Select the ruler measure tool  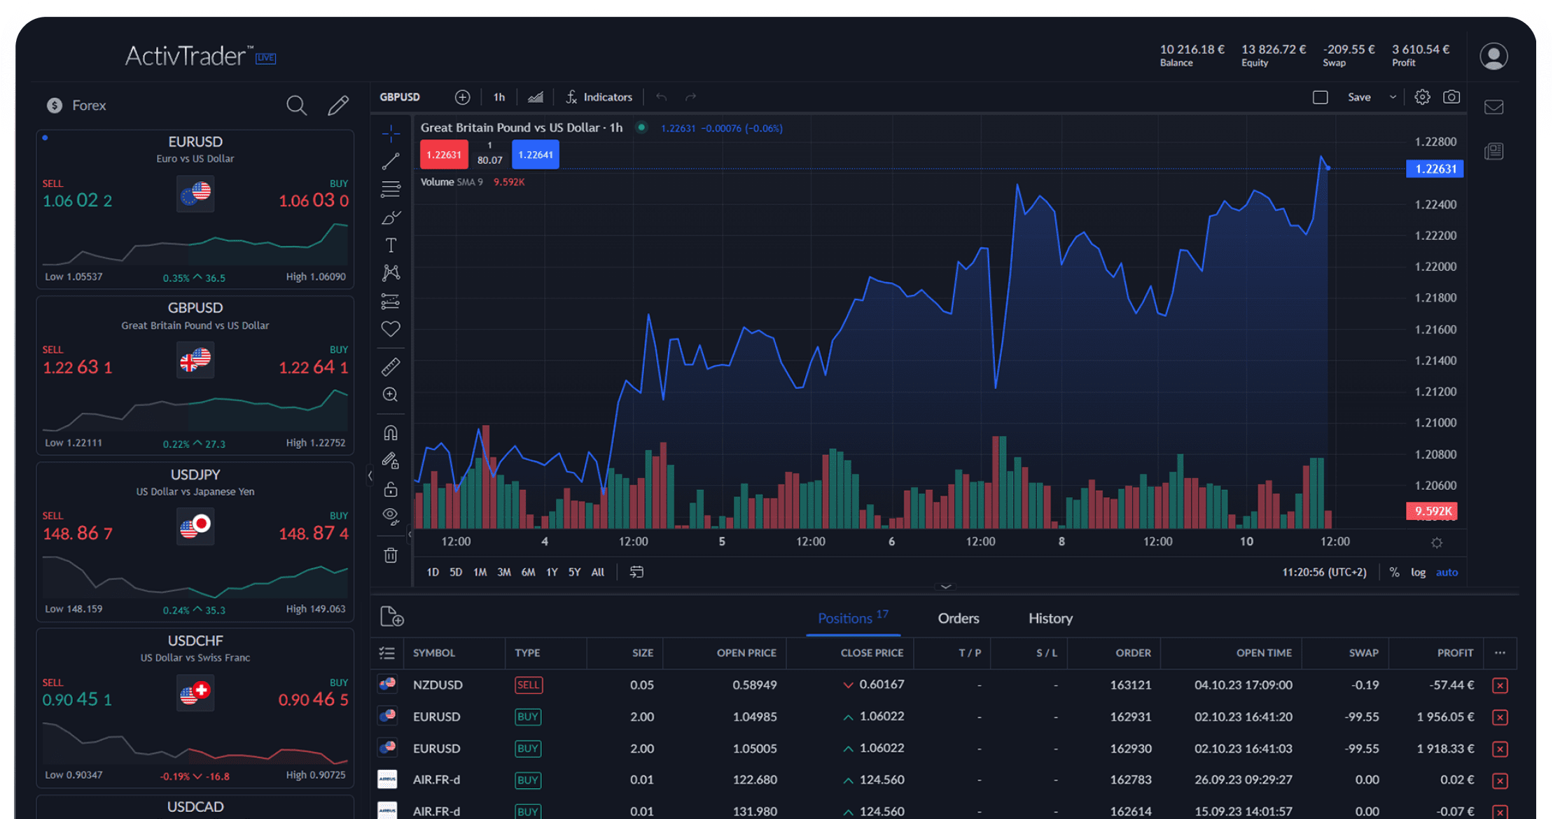(x=391, y=367)
